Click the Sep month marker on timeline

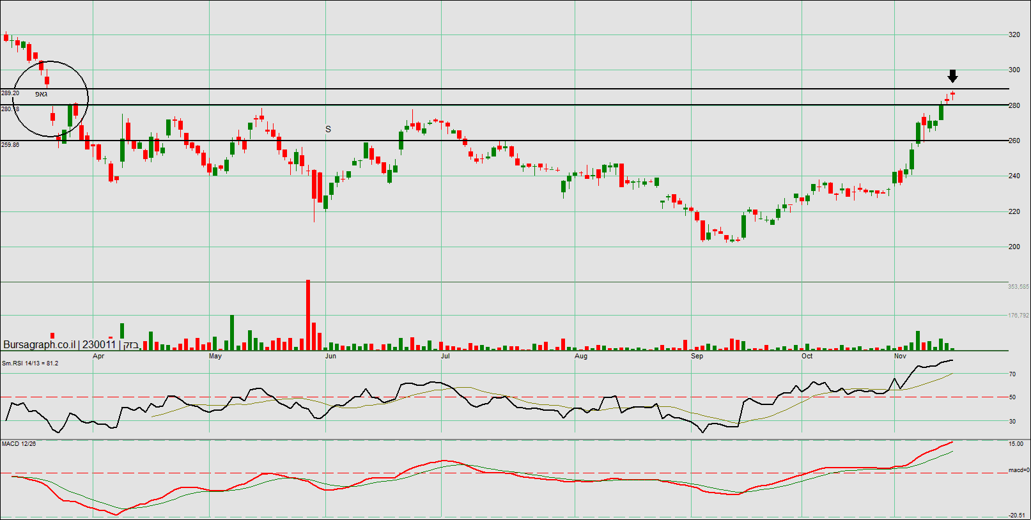[697, 356]
